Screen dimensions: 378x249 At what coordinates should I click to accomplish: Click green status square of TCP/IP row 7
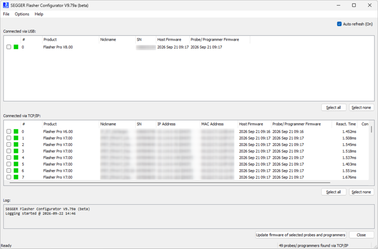pyautogui.click(x=16, y=177)
